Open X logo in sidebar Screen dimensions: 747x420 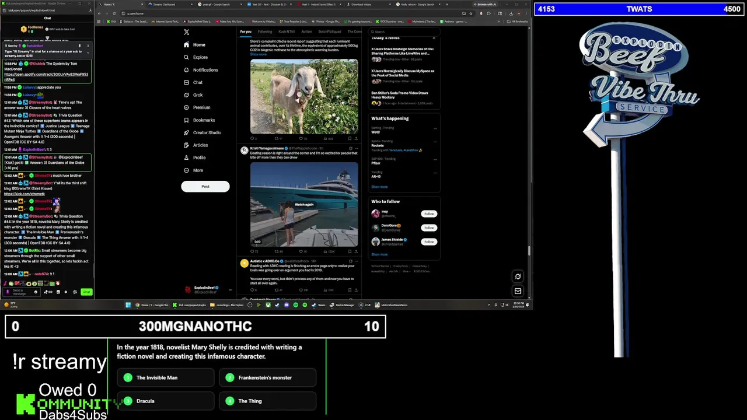[186, 32]
